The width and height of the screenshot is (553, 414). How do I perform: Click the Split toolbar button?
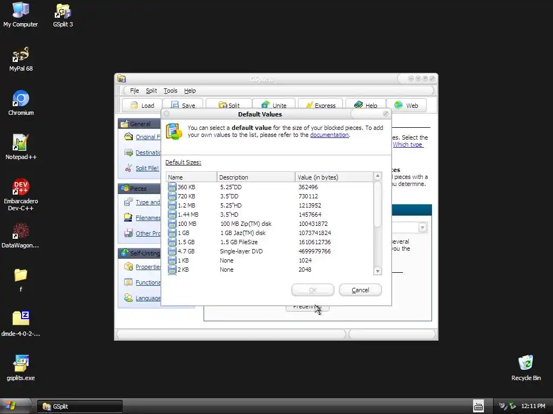coord(229,105)
